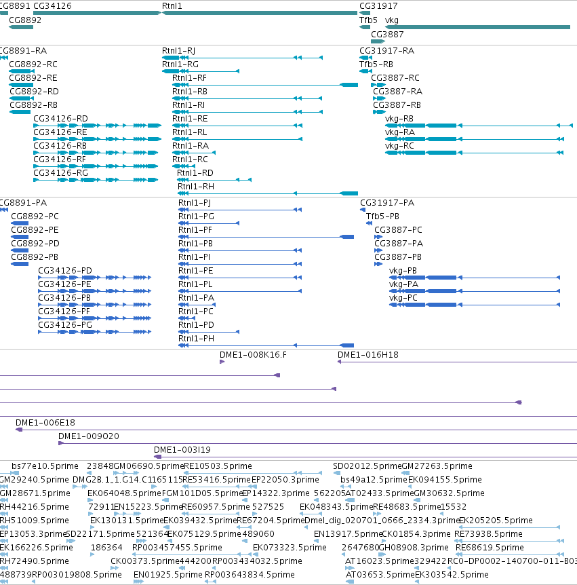Select protein Rtnl1-PJ

[195, 203]
